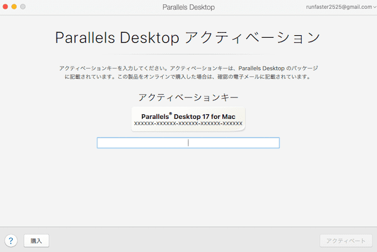Click the Parallels Desktop window title
Screen dimensions: 377x252
188,7
